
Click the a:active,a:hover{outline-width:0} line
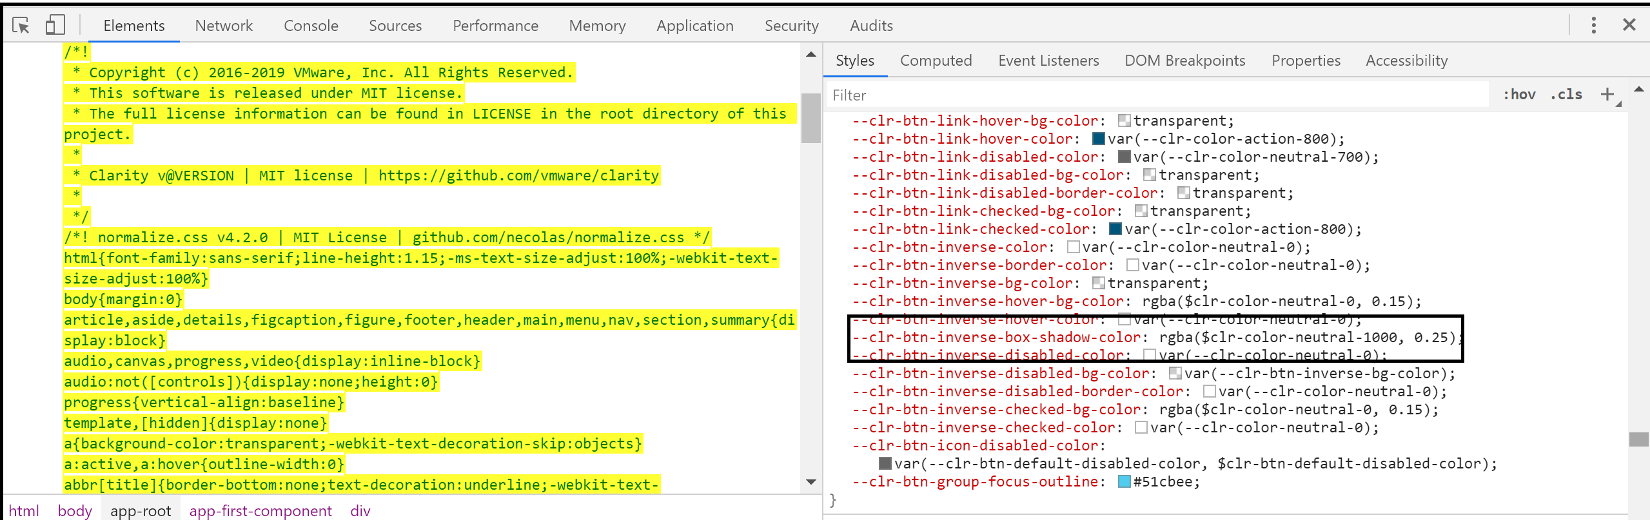pos(204,464)
